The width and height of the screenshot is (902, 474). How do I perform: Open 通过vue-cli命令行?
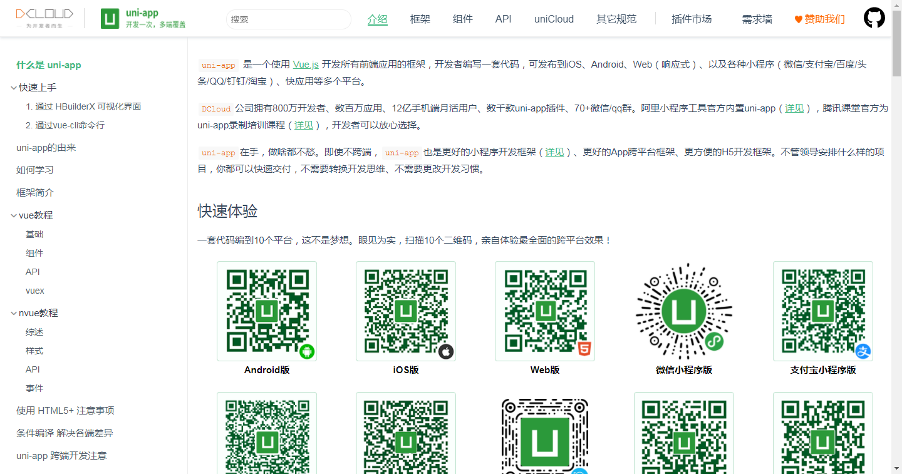[65, 126]
